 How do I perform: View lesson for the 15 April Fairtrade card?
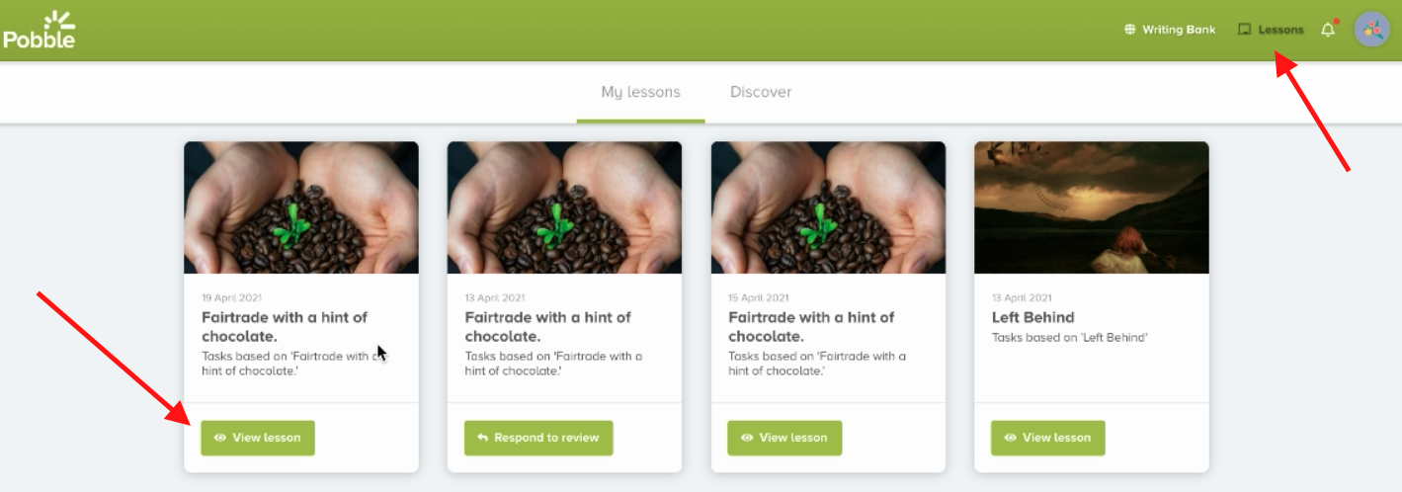(784, 438)
